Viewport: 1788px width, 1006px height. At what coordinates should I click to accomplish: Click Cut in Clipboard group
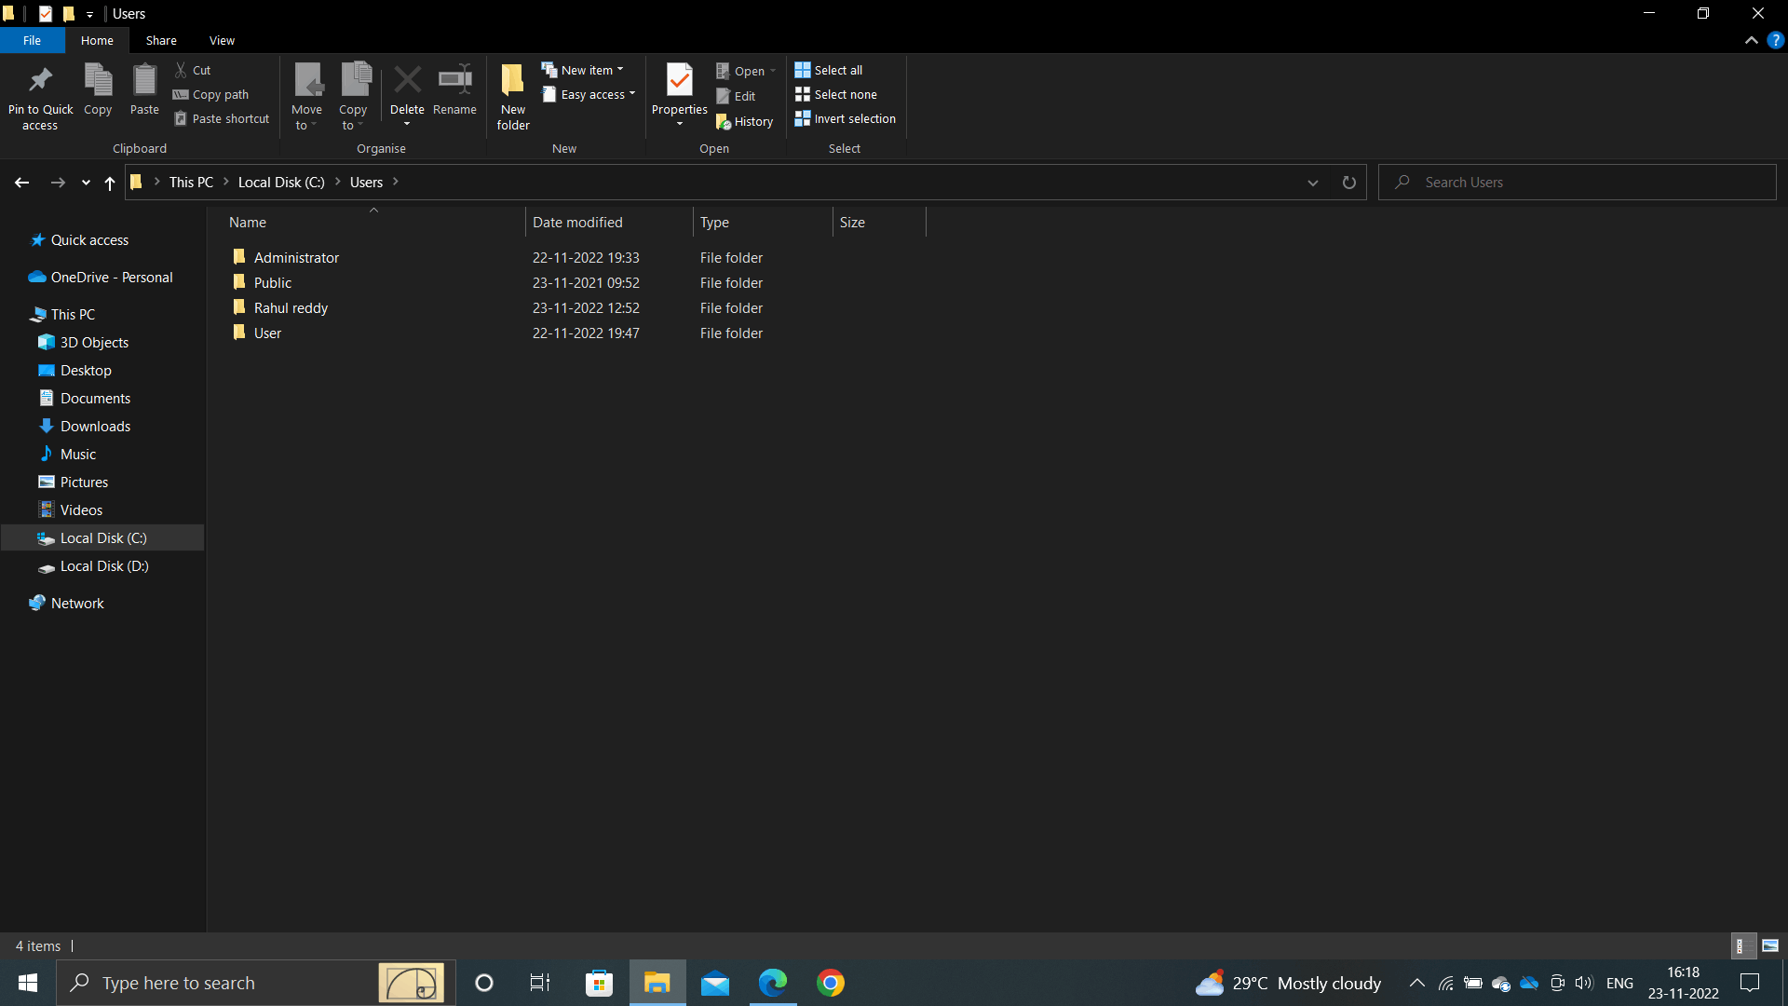(x=193, y=70)
